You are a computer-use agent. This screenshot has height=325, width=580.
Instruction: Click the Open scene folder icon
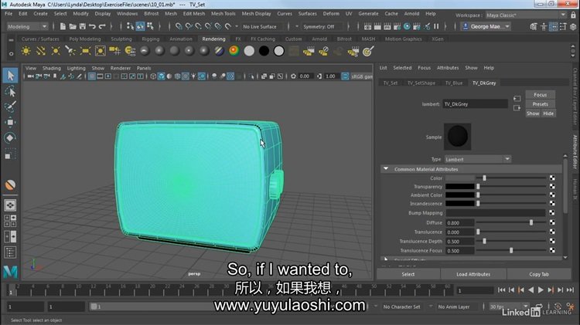[74, 26]
